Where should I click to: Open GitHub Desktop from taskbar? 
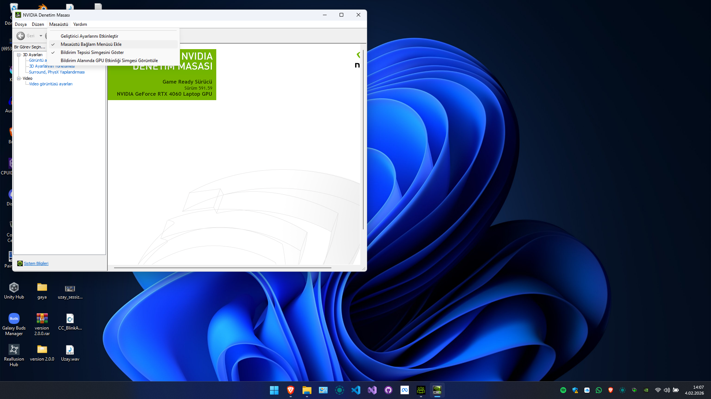pyautogui.click(x=388, y=390)
